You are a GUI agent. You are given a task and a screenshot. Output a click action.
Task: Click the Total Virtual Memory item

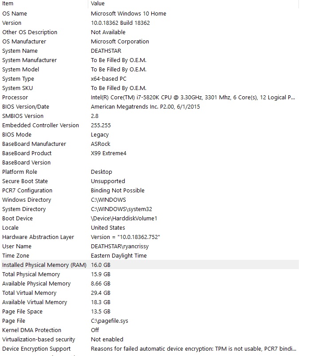pyautogui.click(x=29, y=293)
